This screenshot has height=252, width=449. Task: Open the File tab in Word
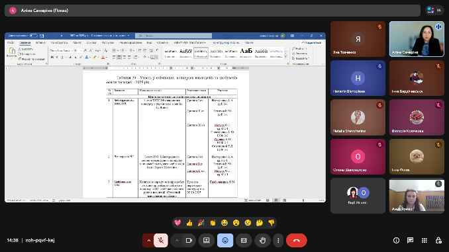coord(11,42)
